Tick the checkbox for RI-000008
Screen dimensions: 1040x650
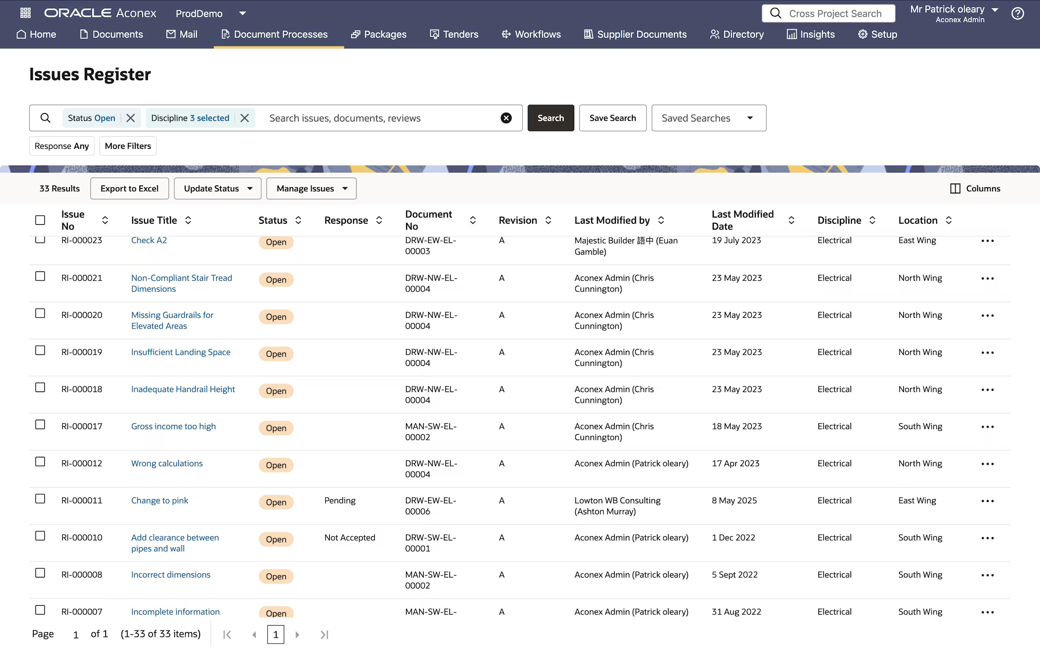coord(40,573)
